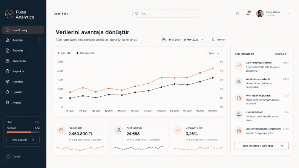Image resolution: width=299 pixels, height=168 pixels.
Task: Click Veri senkronizasyonu tamamlandı activity title
Action: (x=263, y=129)
